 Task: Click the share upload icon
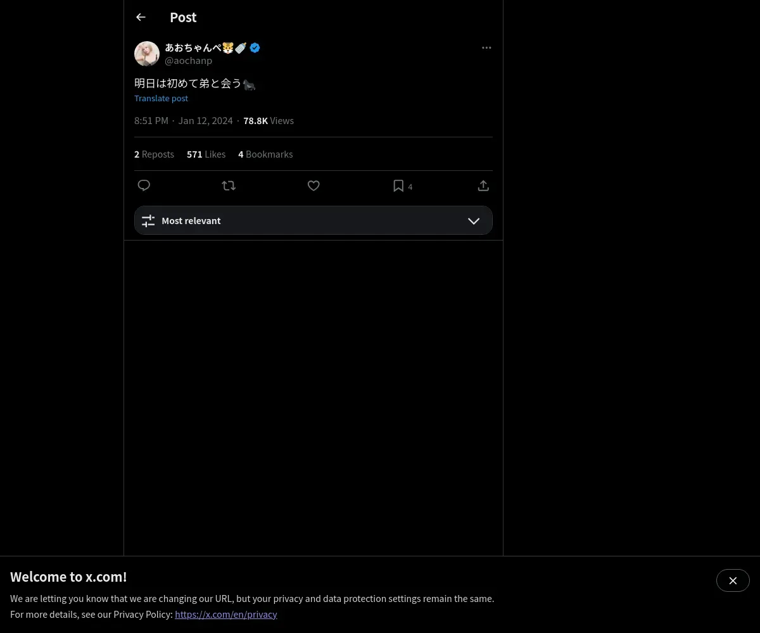[483, 185]
